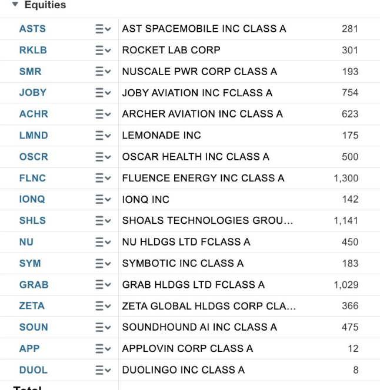
Task: Open the action menu icon for DUOL
Action: [x=103, y=370]
